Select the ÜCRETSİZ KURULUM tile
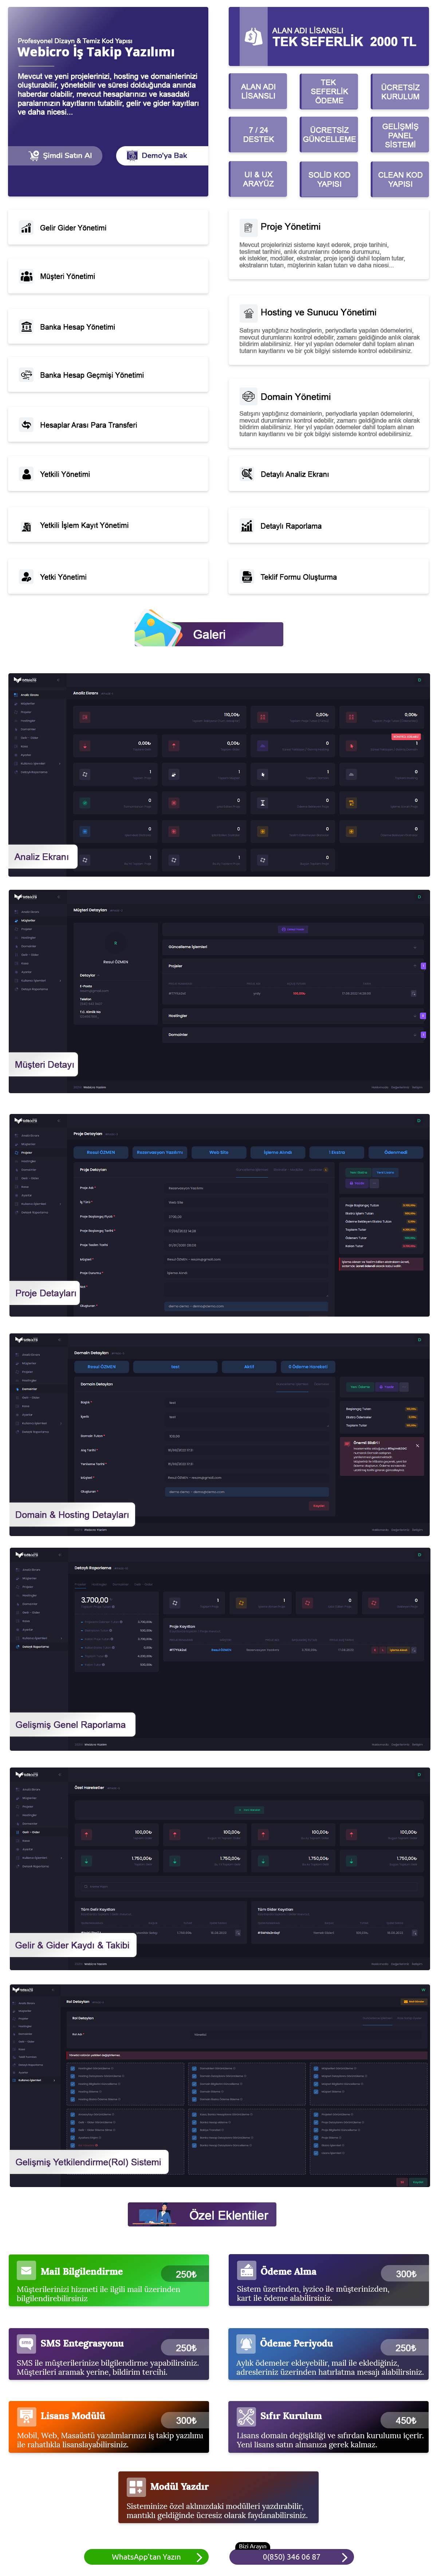437x2576 pixels. point(400,91)
